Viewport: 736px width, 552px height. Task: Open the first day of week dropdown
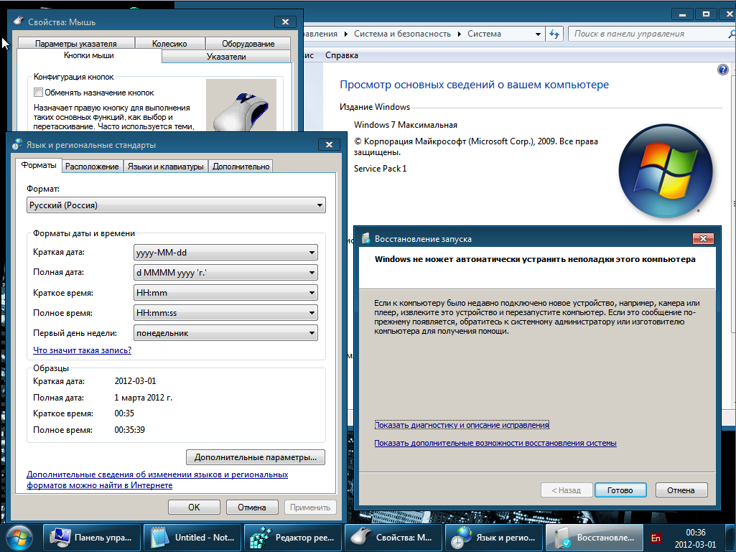pyautogui.click(x=225, y=333)
